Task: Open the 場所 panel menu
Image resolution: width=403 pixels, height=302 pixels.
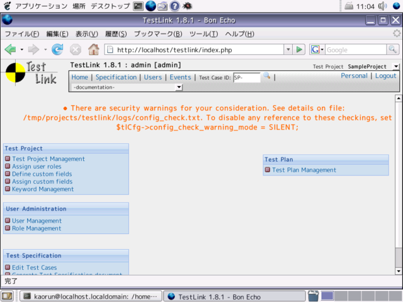Action: coord(79,6)
